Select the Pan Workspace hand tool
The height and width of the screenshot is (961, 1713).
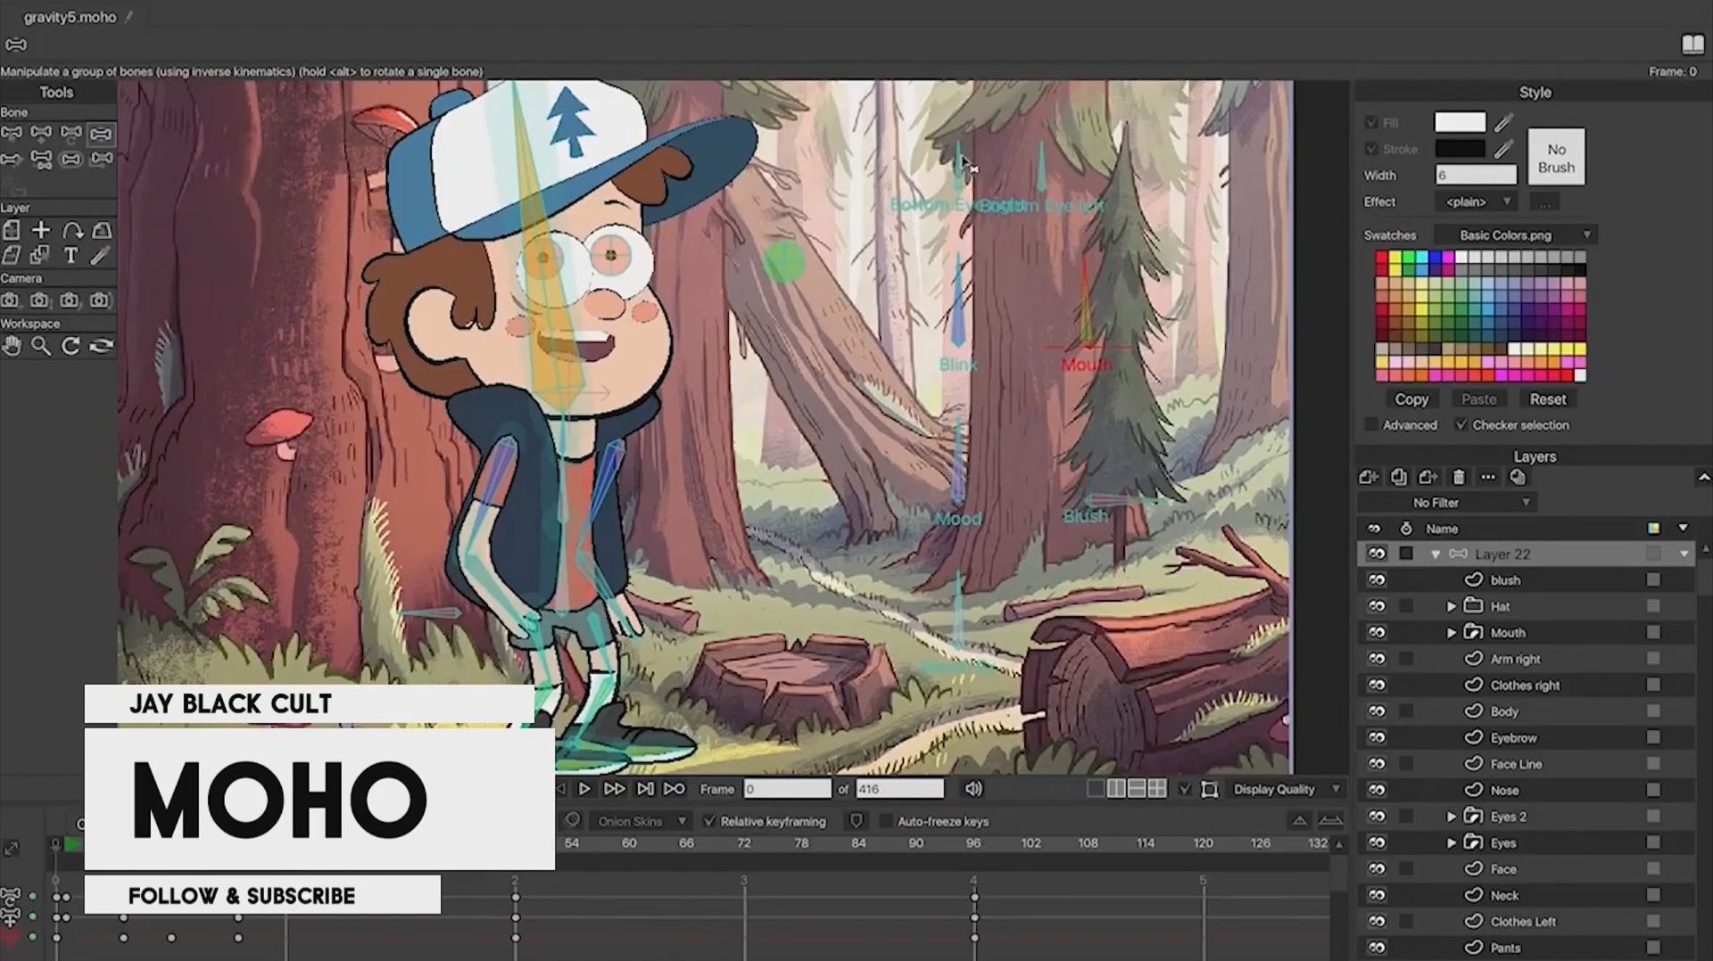click(x=11, y=346)
